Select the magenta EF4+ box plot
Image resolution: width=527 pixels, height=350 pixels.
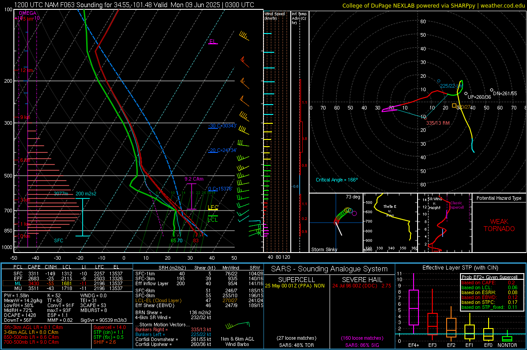click(414, 304)
